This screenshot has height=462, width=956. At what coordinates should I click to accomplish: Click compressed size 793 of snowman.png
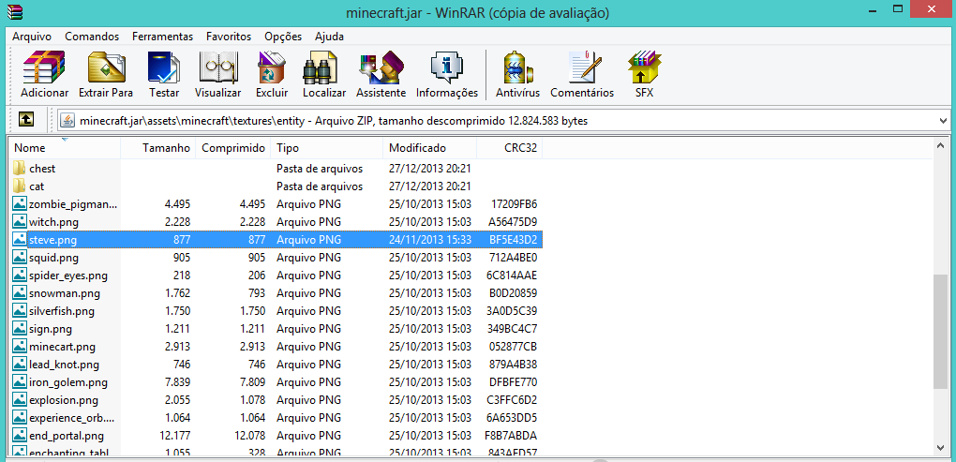[257, 293]
